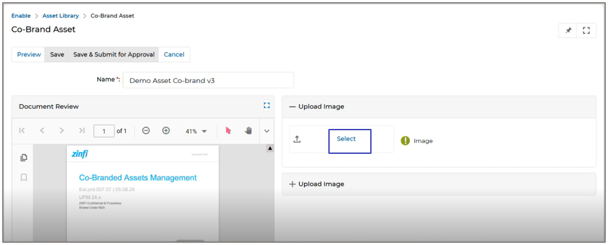Click the upload arrow icon
608x245 pixels.
pos(297,139)
